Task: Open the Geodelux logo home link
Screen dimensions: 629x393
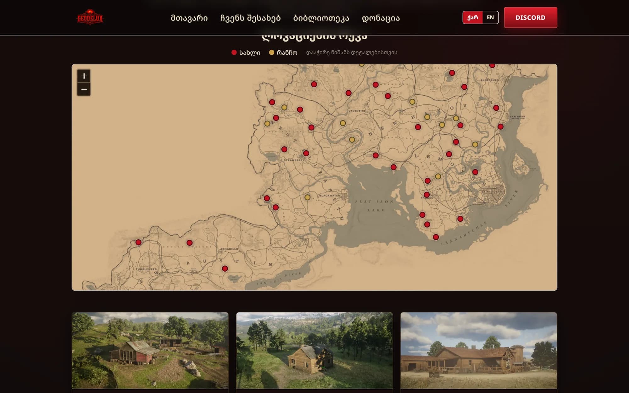Action: 90,17
